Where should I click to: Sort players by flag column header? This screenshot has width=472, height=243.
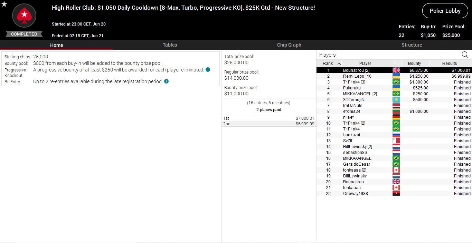(x=396, y=64)
